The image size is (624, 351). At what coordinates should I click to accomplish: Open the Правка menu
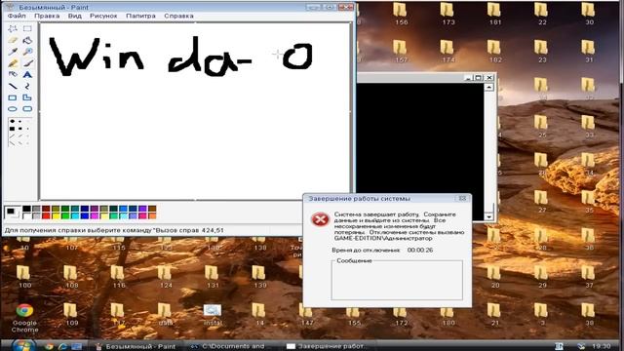(47, 16)
